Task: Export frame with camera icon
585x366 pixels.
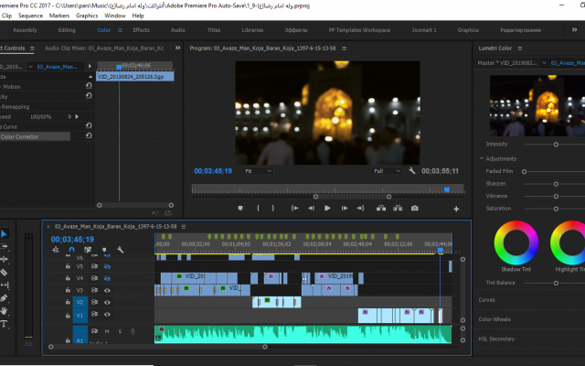Action: click(414, 209)
